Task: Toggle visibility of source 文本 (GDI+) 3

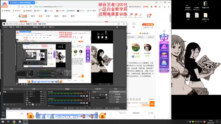Action: 41,92
